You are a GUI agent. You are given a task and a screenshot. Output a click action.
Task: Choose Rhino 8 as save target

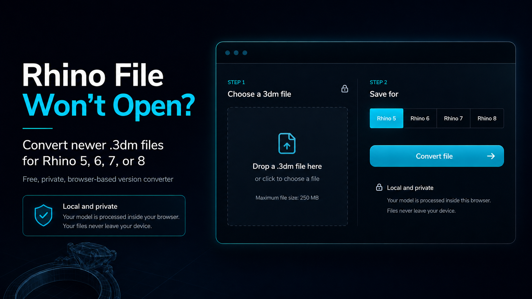point(487,119)
